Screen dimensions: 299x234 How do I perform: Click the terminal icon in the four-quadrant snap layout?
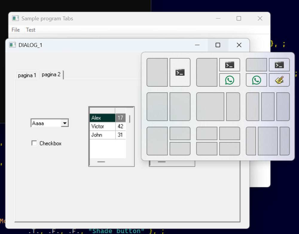point(279,65)
